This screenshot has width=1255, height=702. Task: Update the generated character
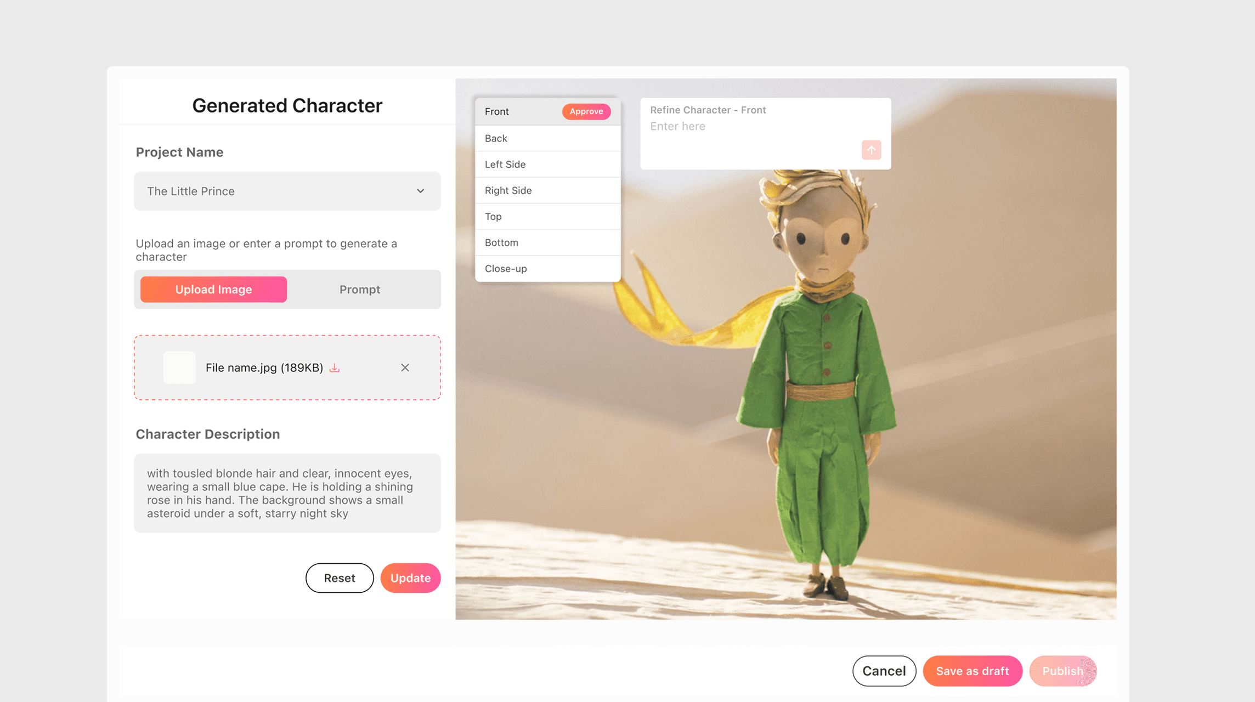click(x=410, y=578)
